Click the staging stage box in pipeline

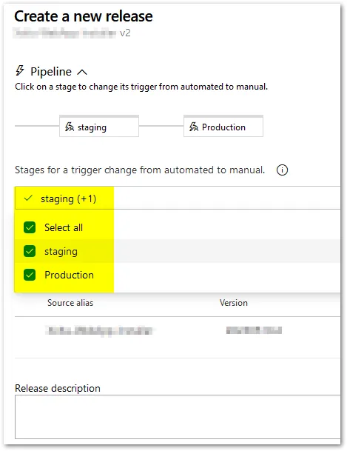point(99,126)
